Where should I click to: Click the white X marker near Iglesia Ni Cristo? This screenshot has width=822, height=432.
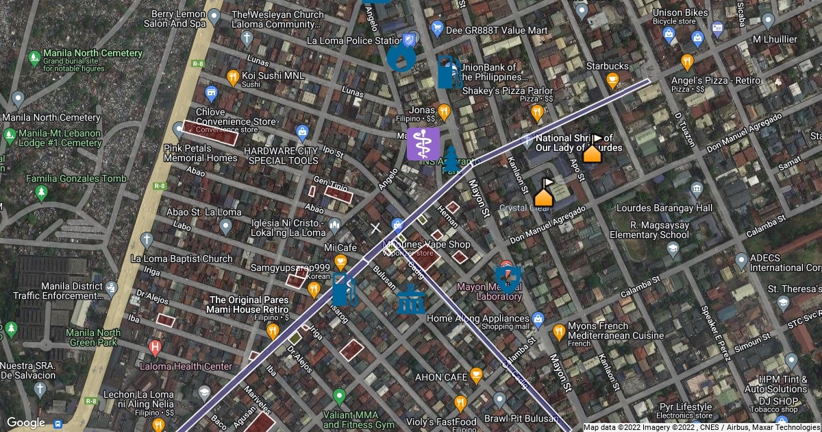point(375,228)
